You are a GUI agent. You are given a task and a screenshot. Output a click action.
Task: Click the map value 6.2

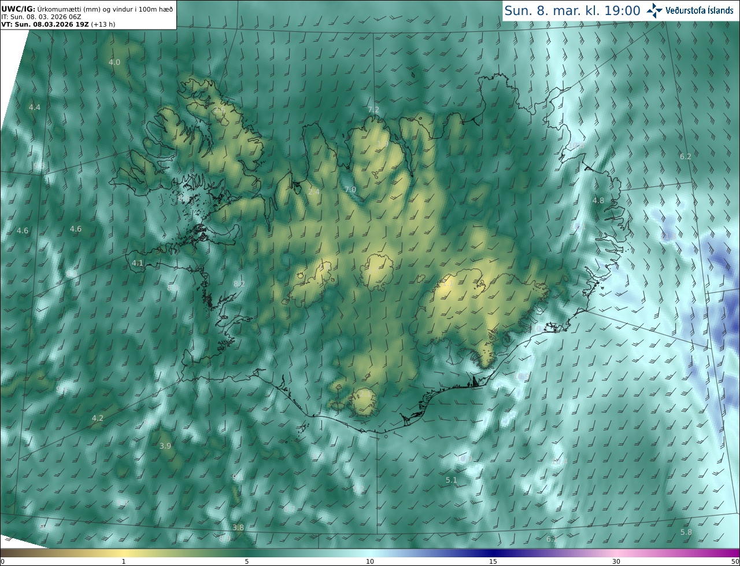point(686,156)
